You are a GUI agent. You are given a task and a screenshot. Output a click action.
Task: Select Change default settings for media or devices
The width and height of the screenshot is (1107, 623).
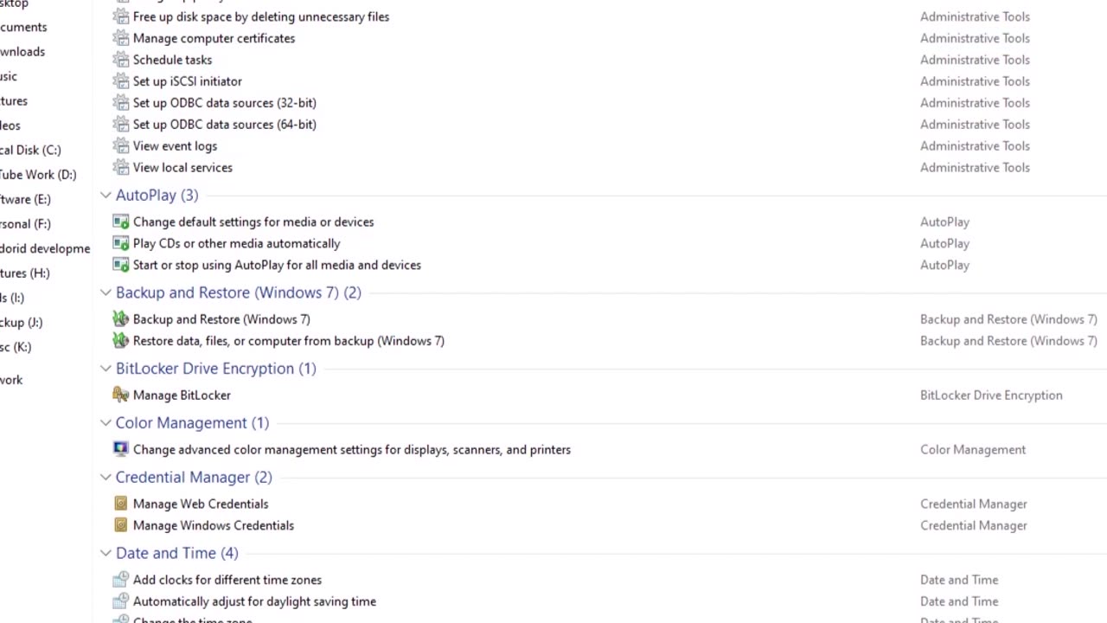tap(253, 222)
